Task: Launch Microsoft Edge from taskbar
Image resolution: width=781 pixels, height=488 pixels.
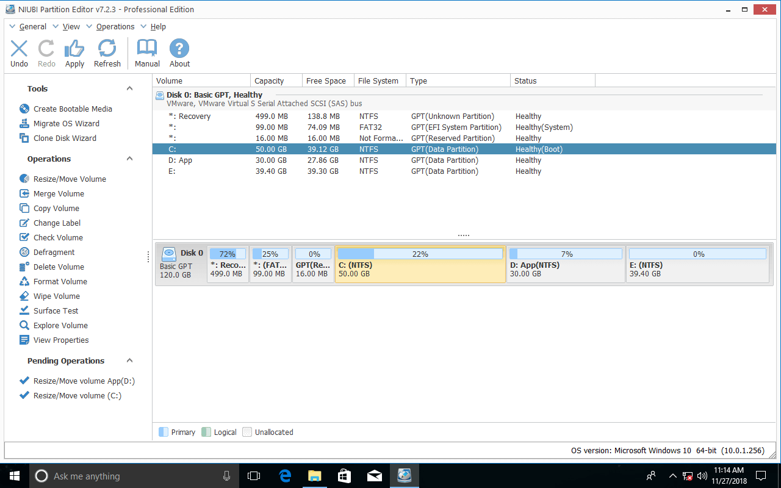Action: coord(285,476)
